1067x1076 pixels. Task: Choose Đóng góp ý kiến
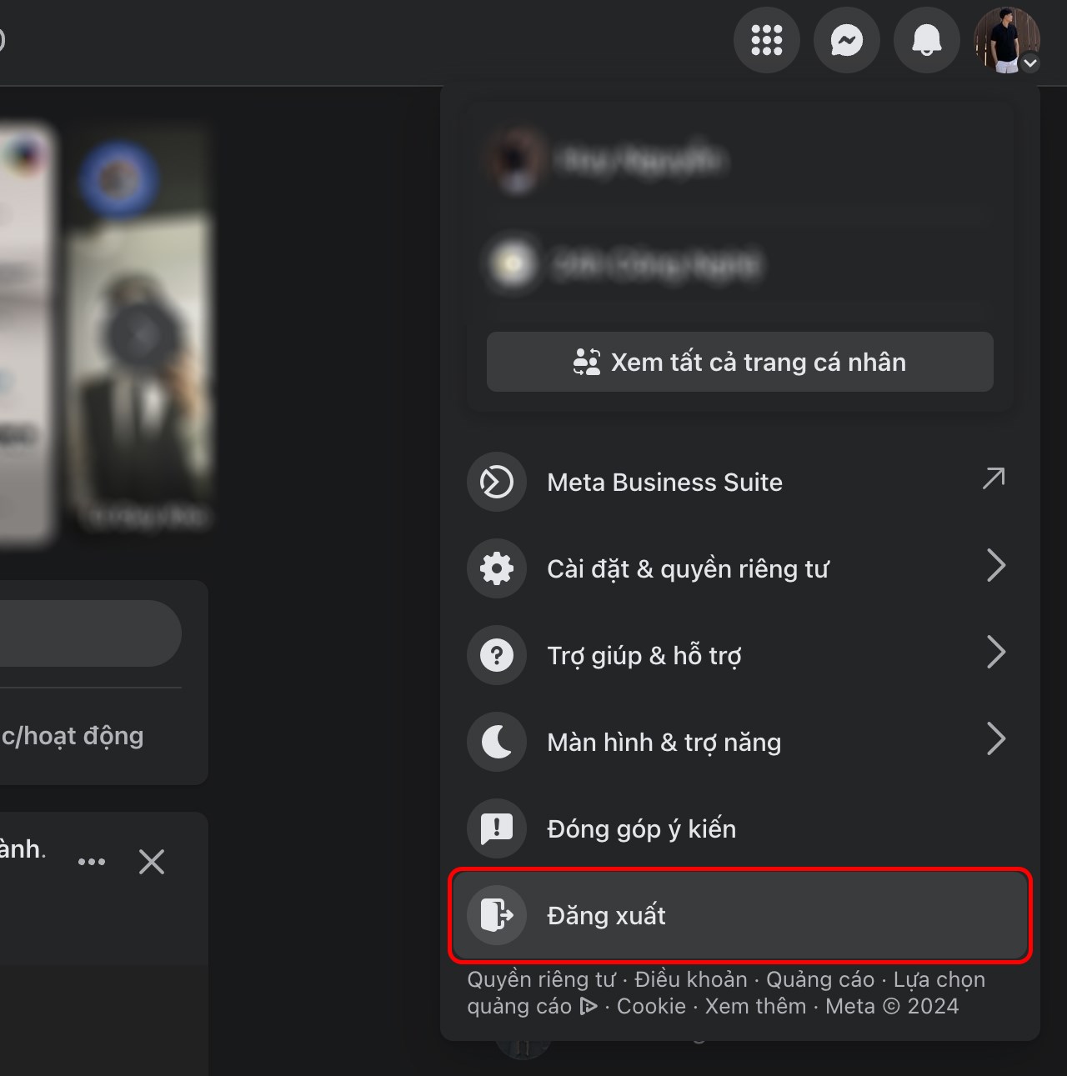point(740,828)
